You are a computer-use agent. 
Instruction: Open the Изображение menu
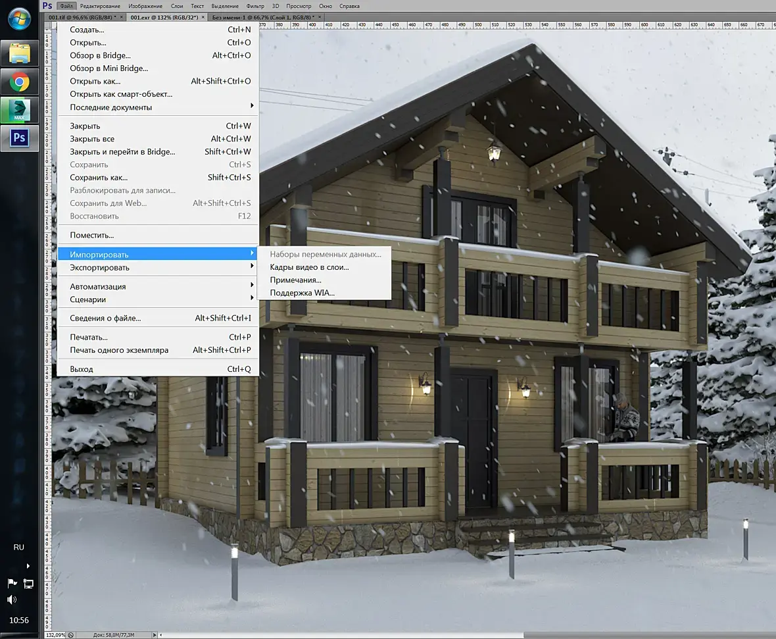[x=145, y=6]
